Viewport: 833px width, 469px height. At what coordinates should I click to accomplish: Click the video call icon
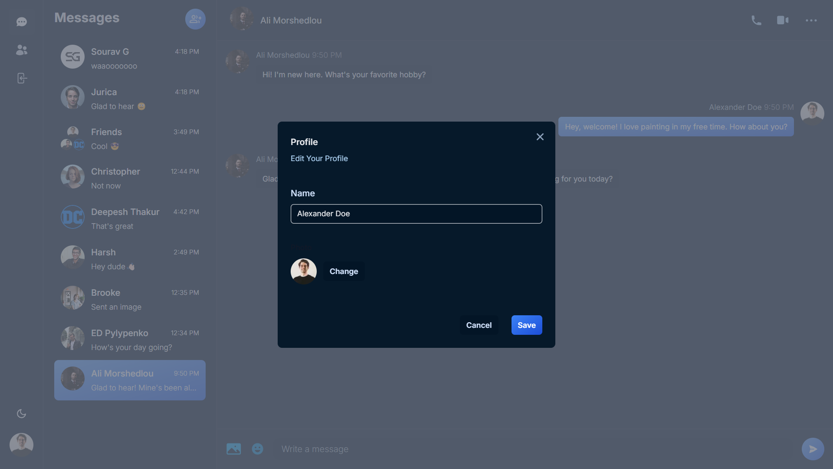pyautogui.click(x=783, y=20)
